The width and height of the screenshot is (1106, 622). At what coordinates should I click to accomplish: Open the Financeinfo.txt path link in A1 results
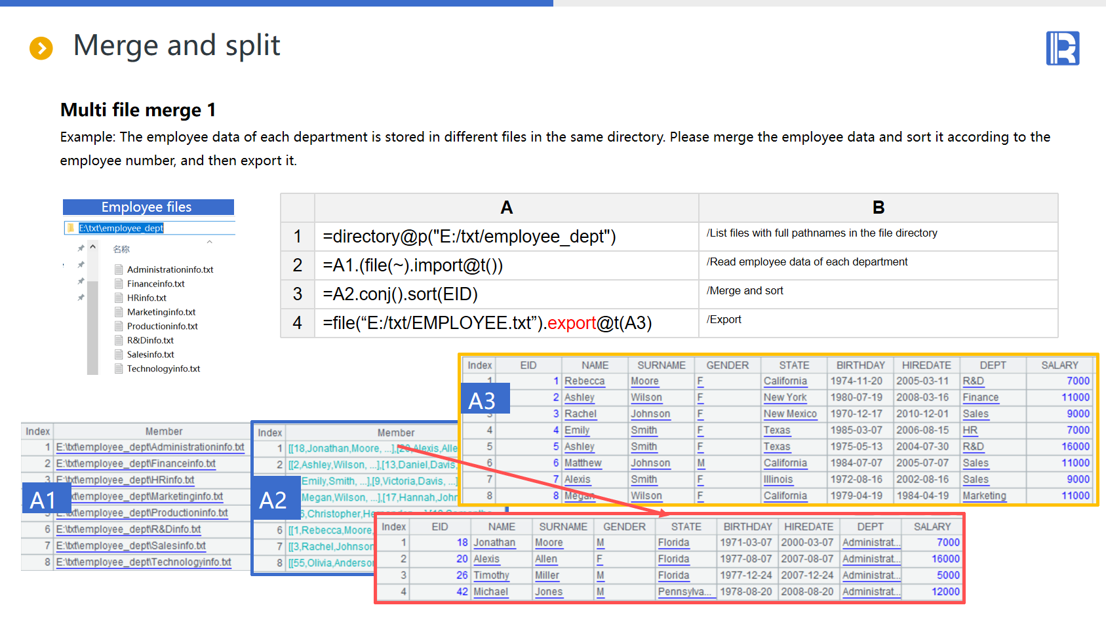[136, 463]
